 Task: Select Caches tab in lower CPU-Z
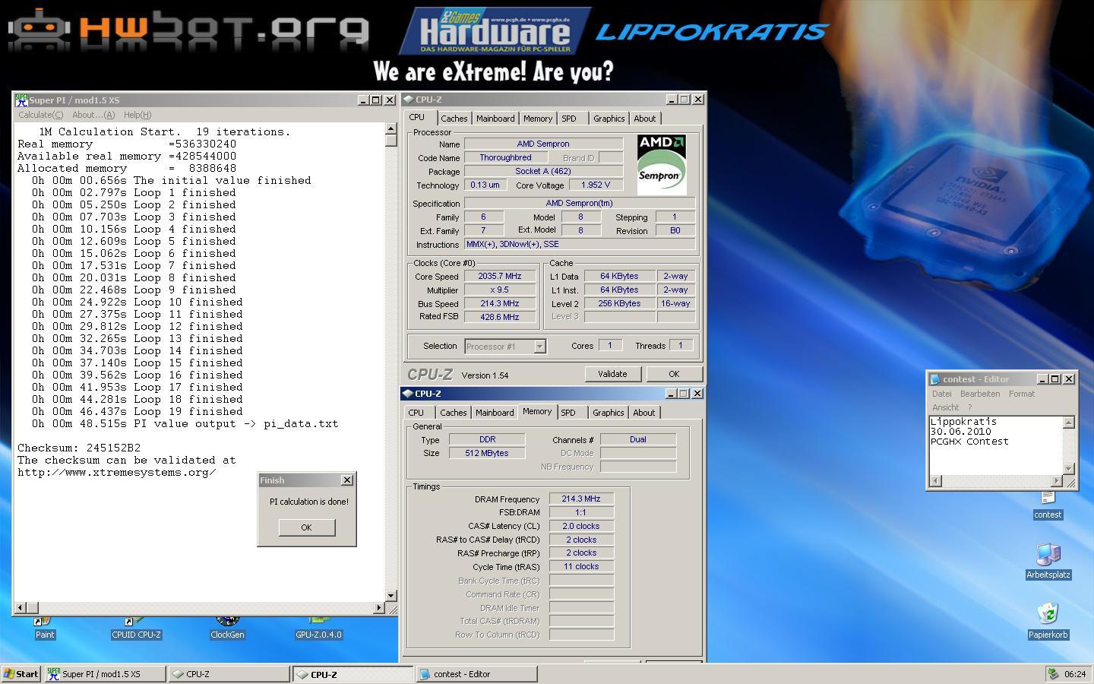[453, 413]
